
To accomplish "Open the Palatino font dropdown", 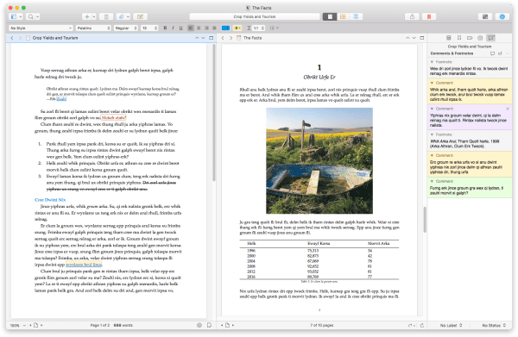I will coord(93,28).
